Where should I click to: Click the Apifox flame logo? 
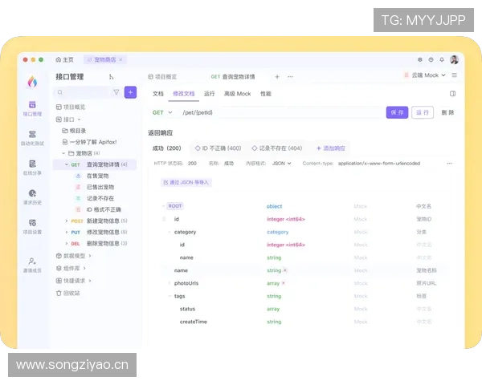pyautogui.click(x=32, y=82)
